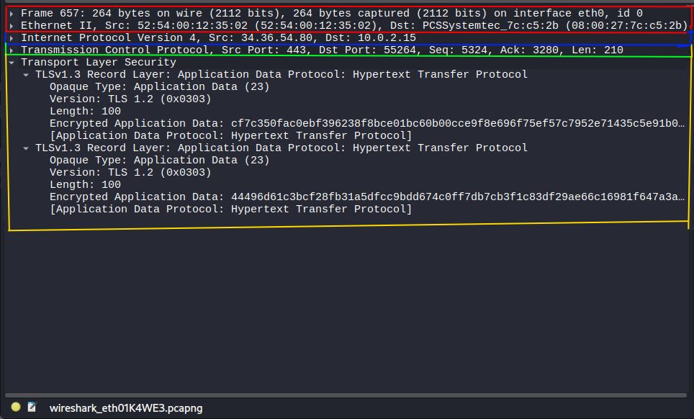Image resolution: width=694 pixels, height=419 pixels.
Task: Collapse the second TLSv1.3 Record Layer
Action: 27,148
